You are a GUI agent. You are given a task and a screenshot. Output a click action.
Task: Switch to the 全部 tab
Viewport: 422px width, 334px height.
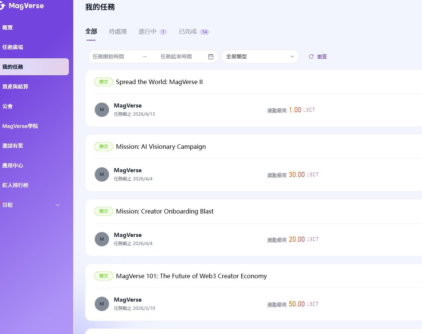coord(91,32)
